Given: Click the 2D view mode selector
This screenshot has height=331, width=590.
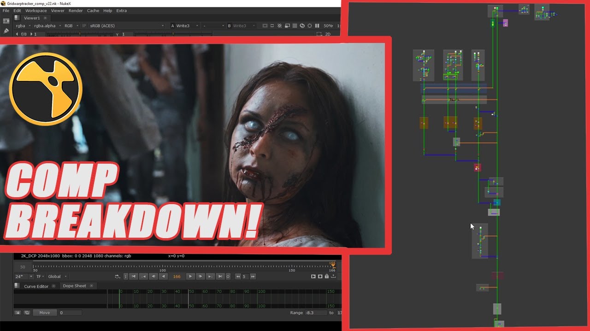Looking at the screenshot, I should tap(328, 34).
